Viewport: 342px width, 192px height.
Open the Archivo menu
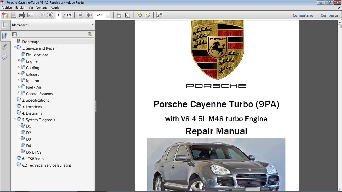click(x=7, y=7)
